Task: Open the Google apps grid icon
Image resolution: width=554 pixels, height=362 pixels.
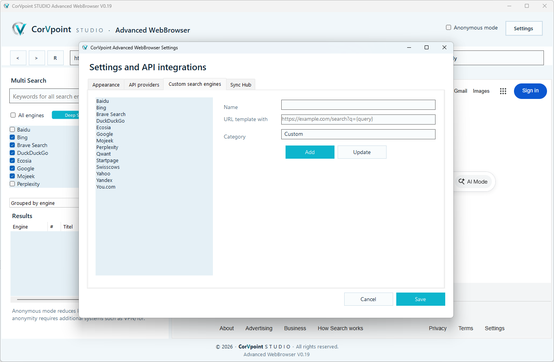Action: click(503, 91)
